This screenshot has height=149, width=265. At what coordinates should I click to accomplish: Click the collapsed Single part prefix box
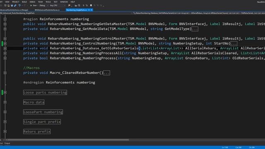42,122
